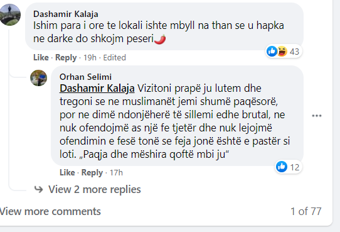Image resolution: width=340 pixels, height=232 pixels.
Task: Click the reply arrow icon beside View 2 more replies
Action: [x=39, y=189]
